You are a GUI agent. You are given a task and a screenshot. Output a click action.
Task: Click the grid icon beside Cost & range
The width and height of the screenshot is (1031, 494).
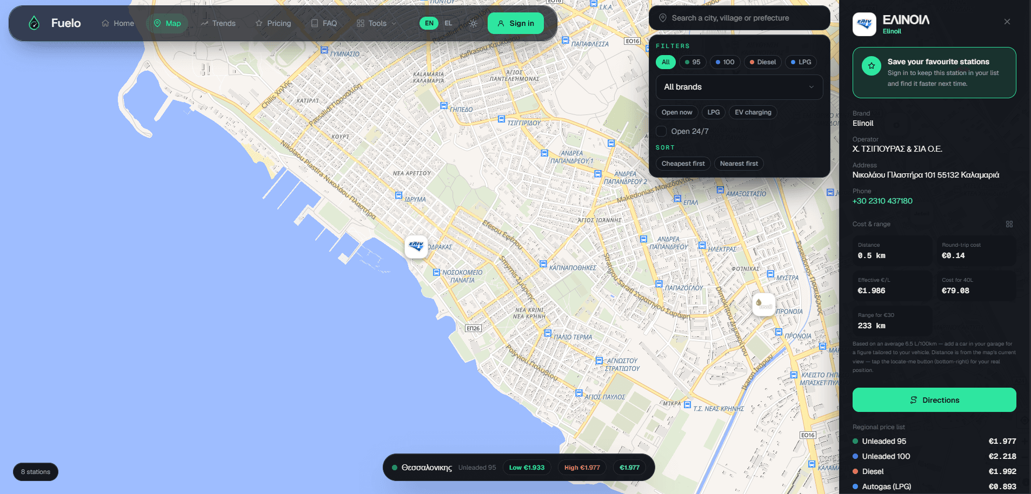coord(1009,224)
